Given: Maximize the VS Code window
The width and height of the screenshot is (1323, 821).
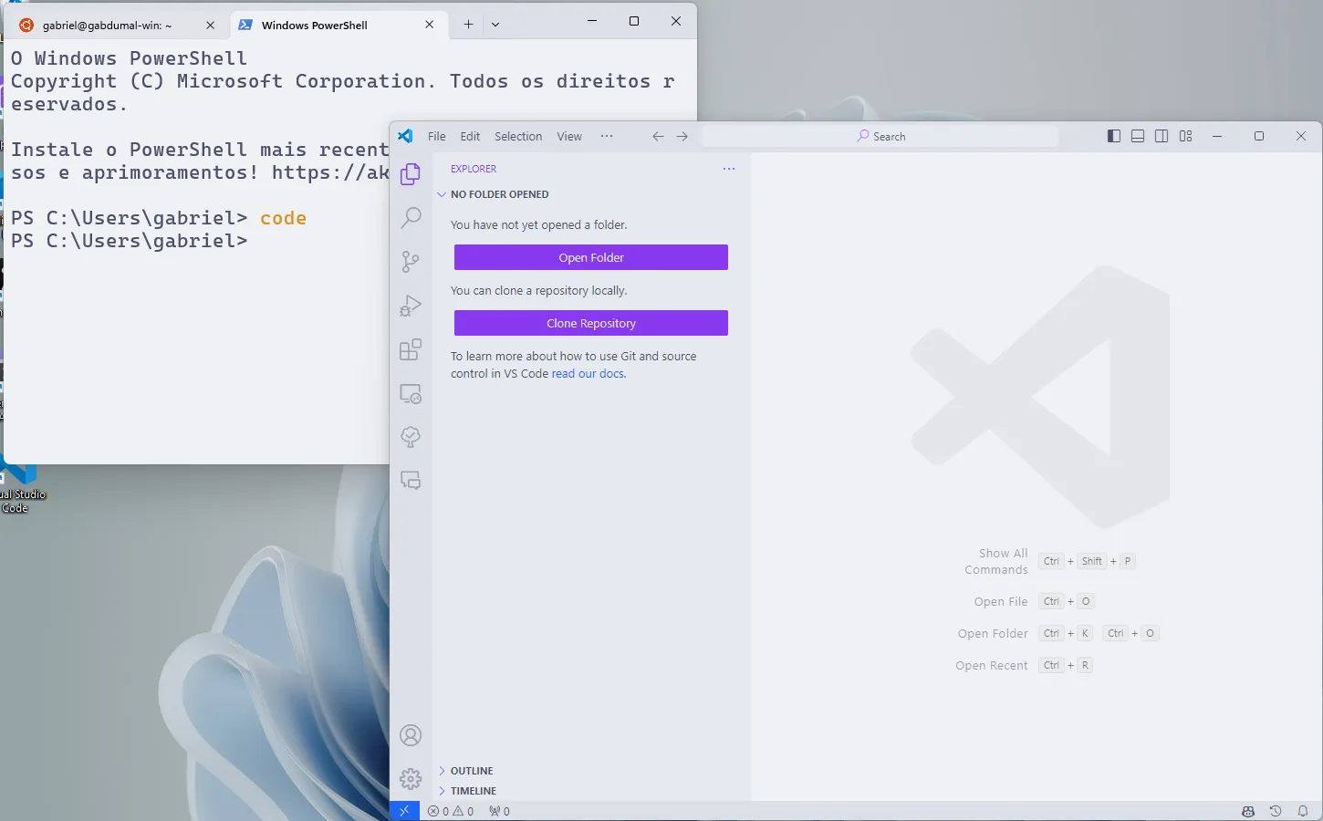Looking at the screenshot, I should click(1259, 136).
